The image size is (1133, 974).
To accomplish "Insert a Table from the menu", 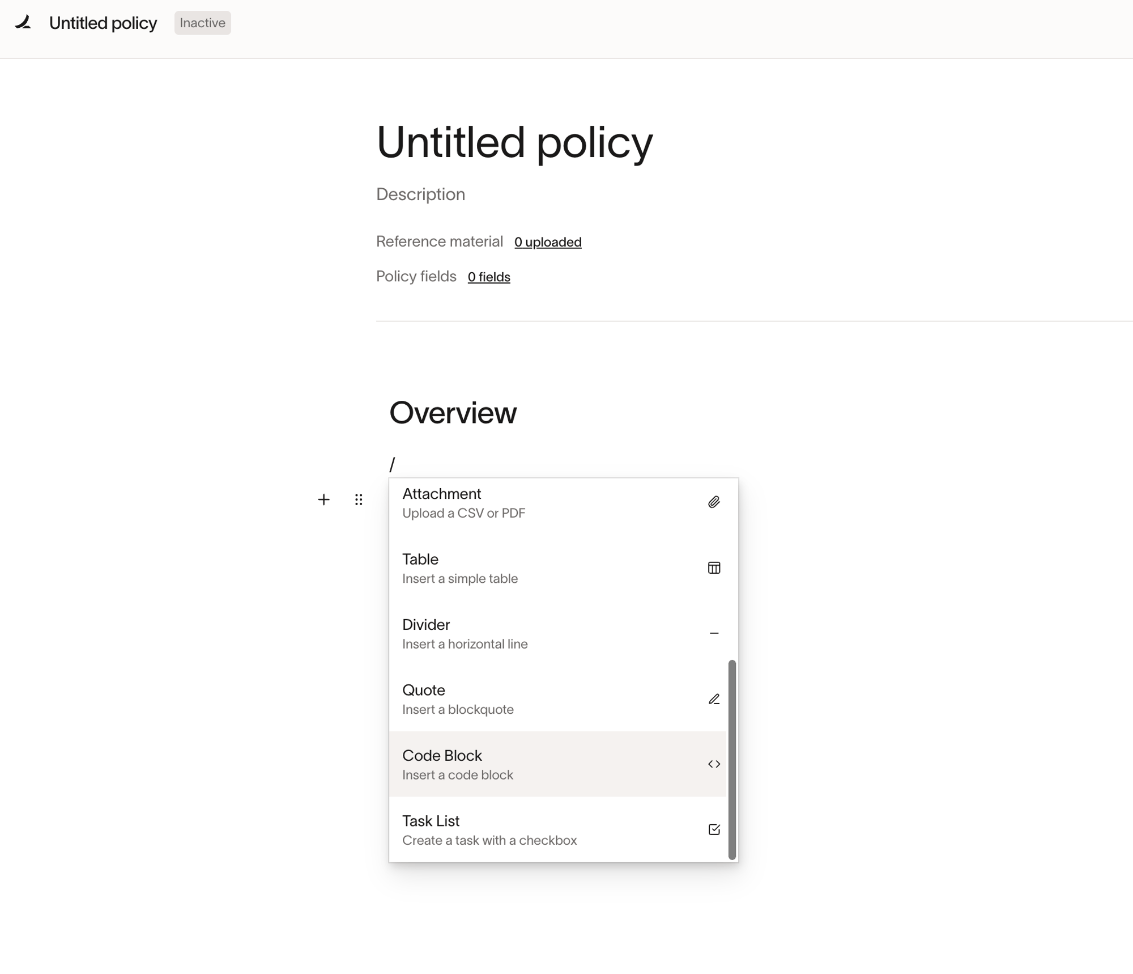I will 557,568.
